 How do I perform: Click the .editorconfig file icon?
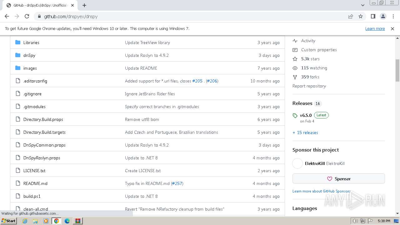[x=18, y=81]
